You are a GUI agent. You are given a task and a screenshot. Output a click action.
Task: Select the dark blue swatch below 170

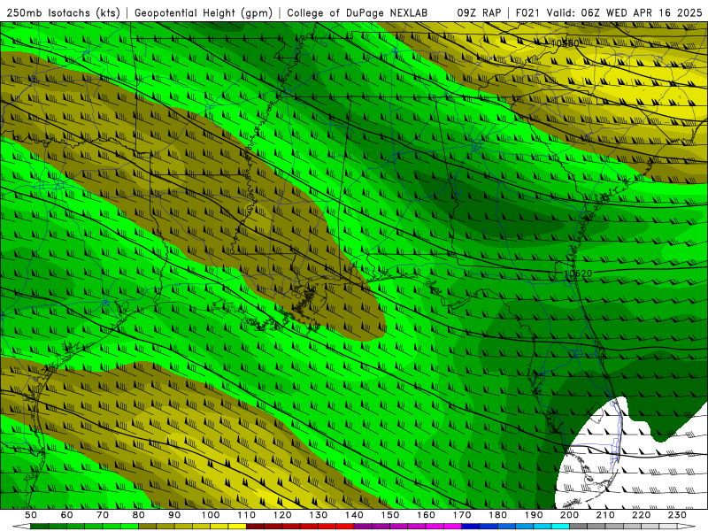tap(471, 527)
